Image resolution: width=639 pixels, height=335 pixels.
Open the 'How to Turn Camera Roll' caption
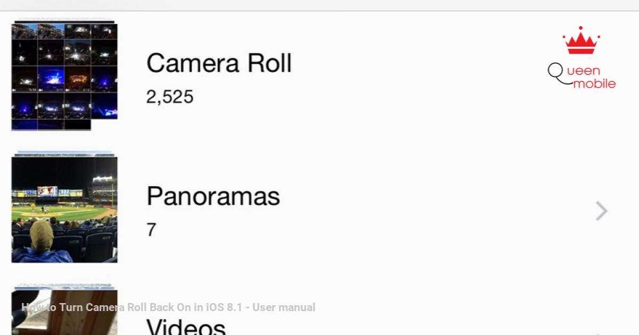(168, 307)
